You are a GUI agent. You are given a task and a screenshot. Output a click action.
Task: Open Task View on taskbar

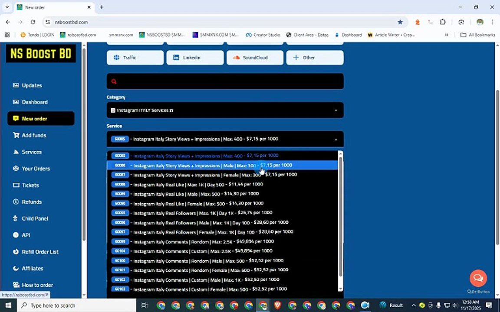pyautogui.click(x=144, y=305)
